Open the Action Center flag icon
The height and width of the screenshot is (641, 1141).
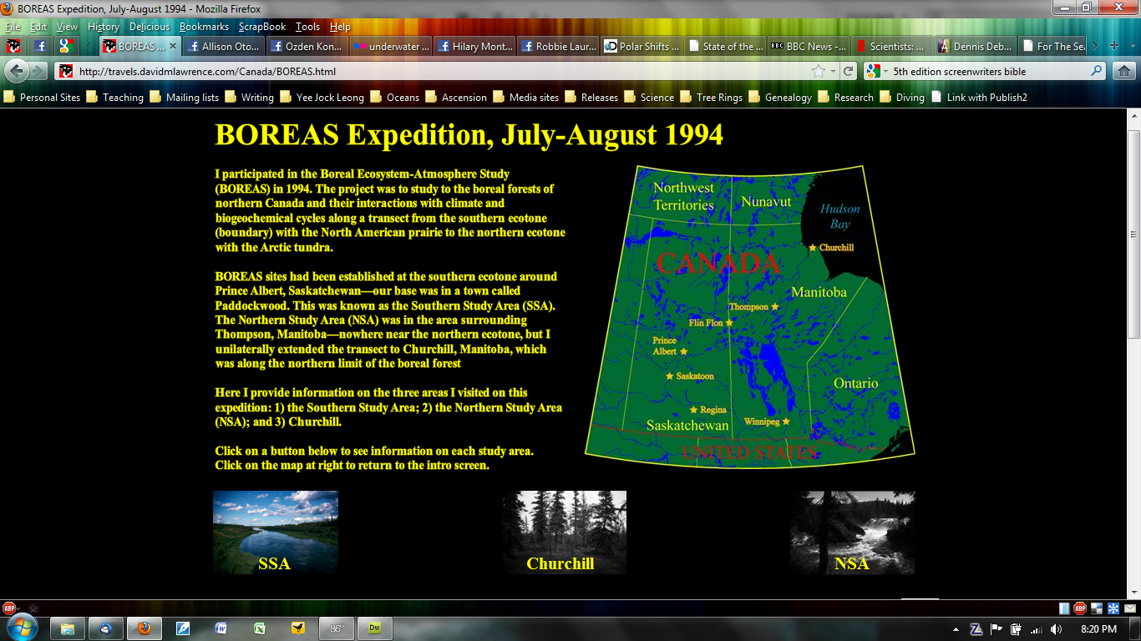click(x=996, y=628)
